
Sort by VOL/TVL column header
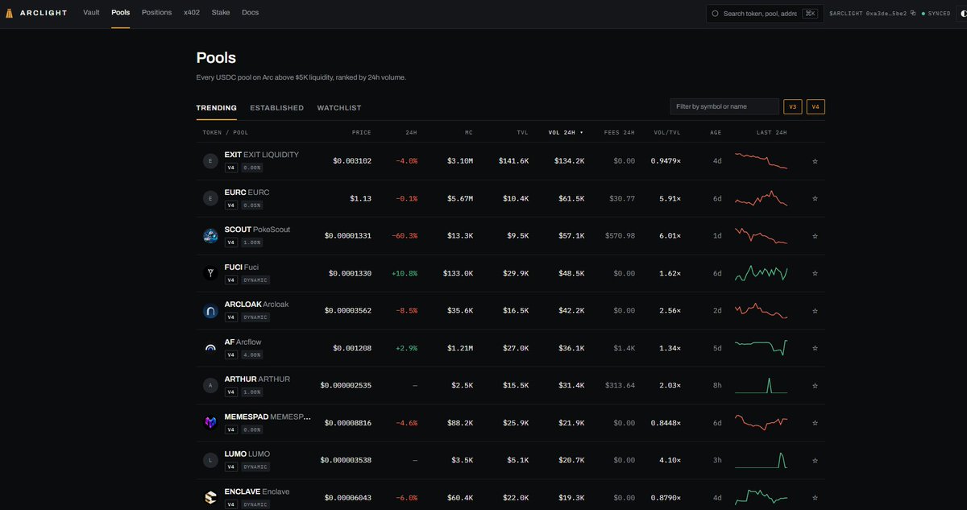coord(666,132)
